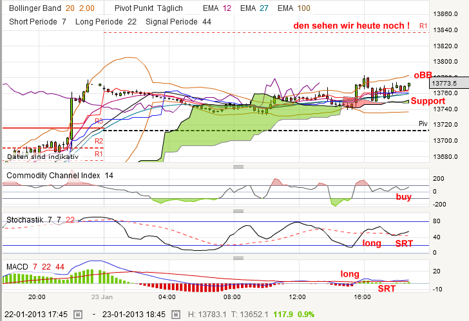Click start date 22-01-2013 17:45
Viewport: 469px width, 321px height.
tap(36, 315)
